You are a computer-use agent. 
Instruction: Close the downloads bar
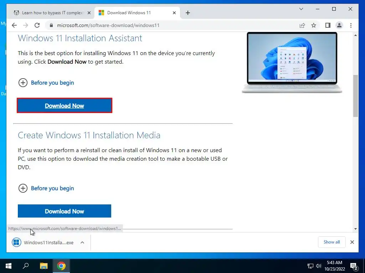(352, 242)
